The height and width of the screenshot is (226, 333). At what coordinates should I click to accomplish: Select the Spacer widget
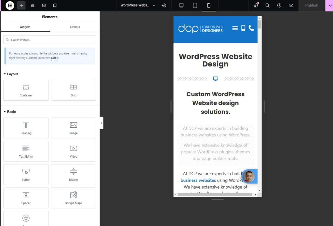coord(26,198)
